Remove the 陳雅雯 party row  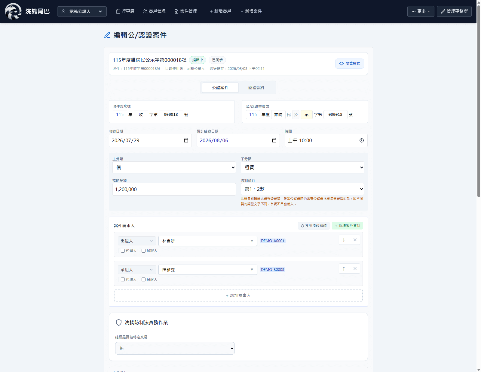pos(355,268)
